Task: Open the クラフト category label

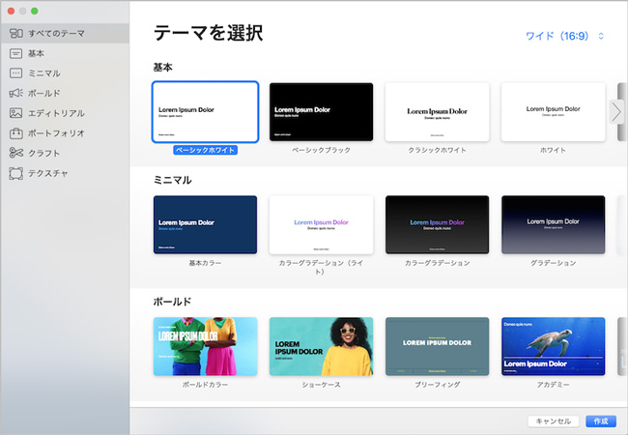Action: tap(44, 154)
